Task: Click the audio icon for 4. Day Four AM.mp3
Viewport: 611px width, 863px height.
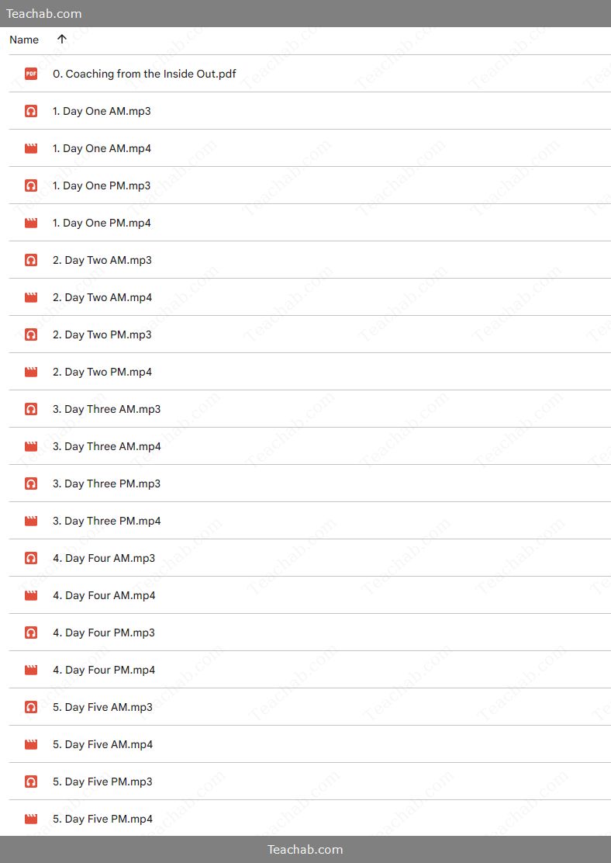Action: pyautogui.click(x=31, y=558)
